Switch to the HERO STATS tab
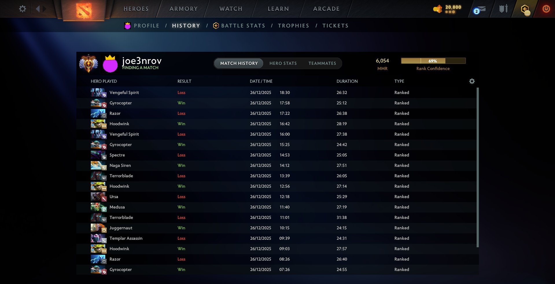The image size is (555, 284). click(283, 63)
